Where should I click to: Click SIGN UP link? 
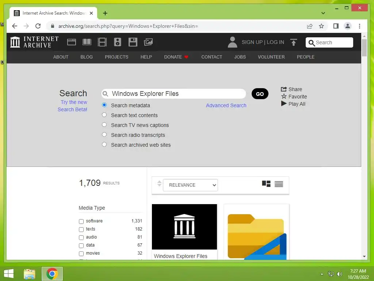252,42
